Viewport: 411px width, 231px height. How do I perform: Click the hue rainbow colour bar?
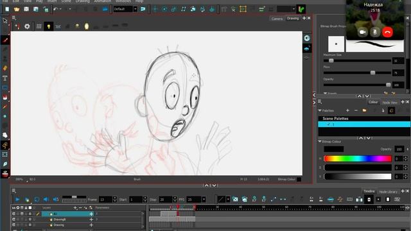358,158
